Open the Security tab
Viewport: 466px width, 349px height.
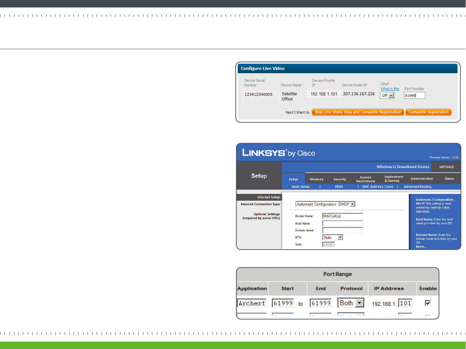(x=340, y=179)
